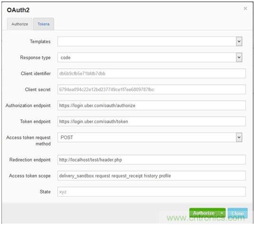Focus the Redirection endpoint field
The image size is (254, 225).
tap(151, 160)
